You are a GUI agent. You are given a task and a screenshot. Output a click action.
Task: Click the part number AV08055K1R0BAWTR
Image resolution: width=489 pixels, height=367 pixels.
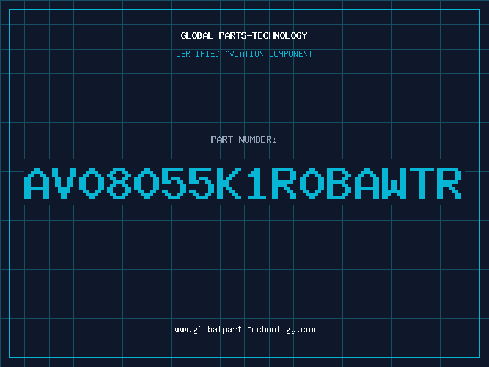pyautogui.click(x=243, y=183)
